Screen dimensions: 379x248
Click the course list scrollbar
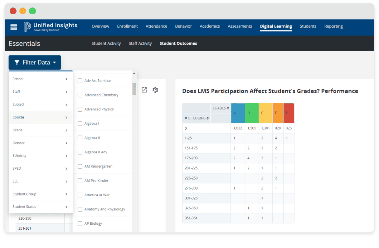pyautogui.click(x=134, y=89)
